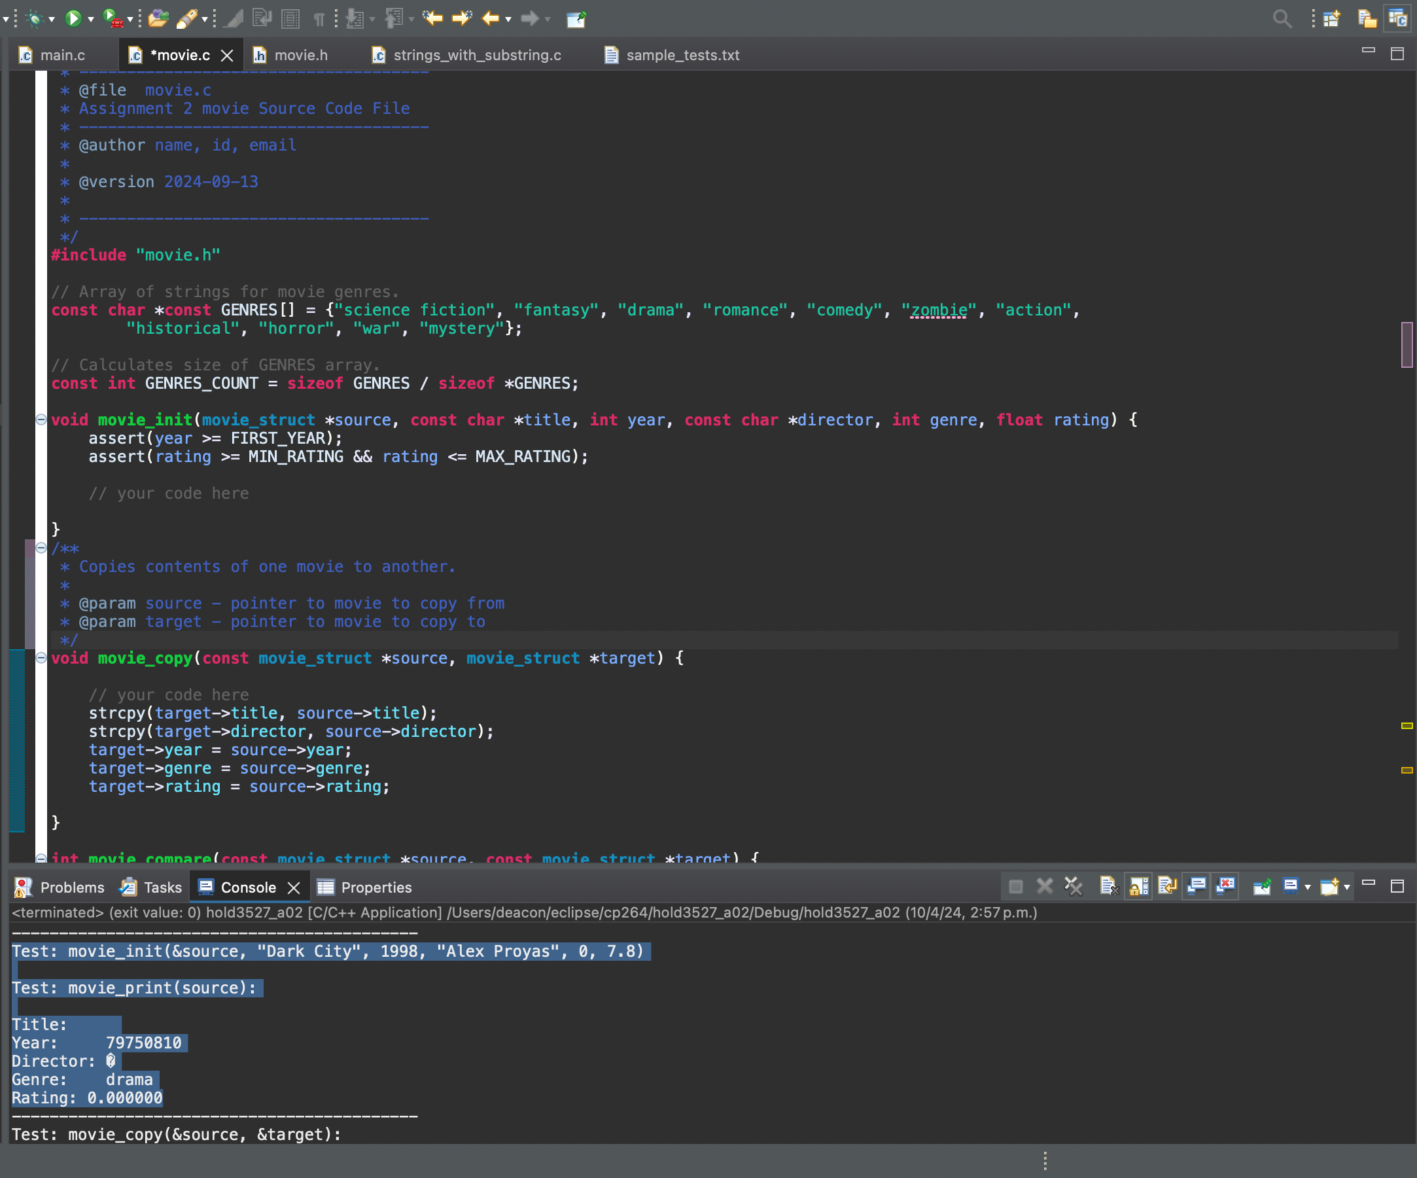Enable Show Console When Standard Out Changes
The height and width of the screenshot is (1178, 1417).
(x=1197, y=886)
